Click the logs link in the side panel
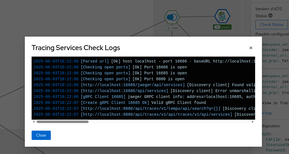The width and height of the screenshot is (289, 154). (267, 113)
